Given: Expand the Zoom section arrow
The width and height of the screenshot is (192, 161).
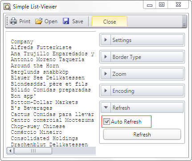Looking at the screenshot, I should pyautogui.click(x=106, y=74).
